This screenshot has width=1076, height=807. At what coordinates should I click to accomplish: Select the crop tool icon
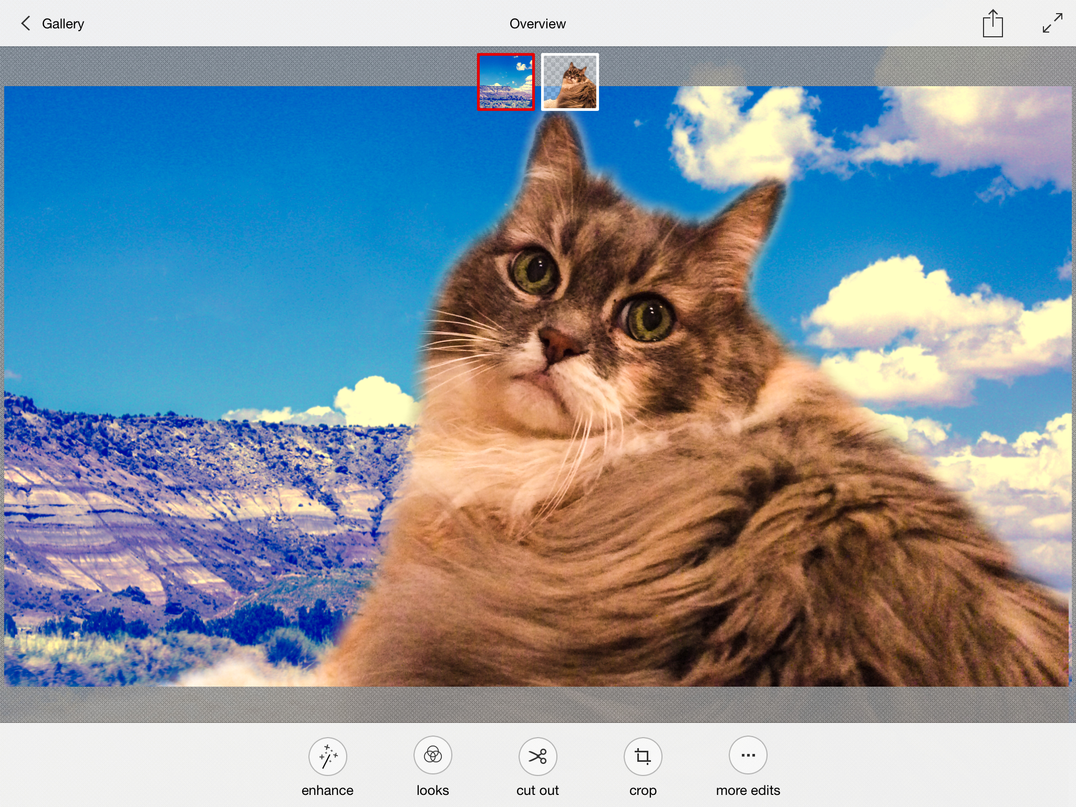643,756
